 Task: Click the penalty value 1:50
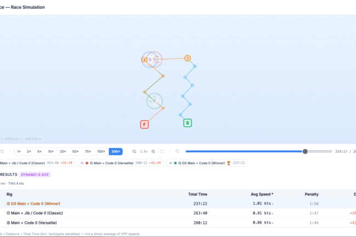314,204
